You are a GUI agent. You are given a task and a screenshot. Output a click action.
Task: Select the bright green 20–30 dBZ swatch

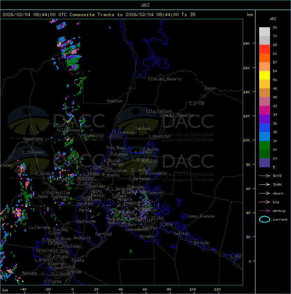pyautogui.click(x=264, y=145)
